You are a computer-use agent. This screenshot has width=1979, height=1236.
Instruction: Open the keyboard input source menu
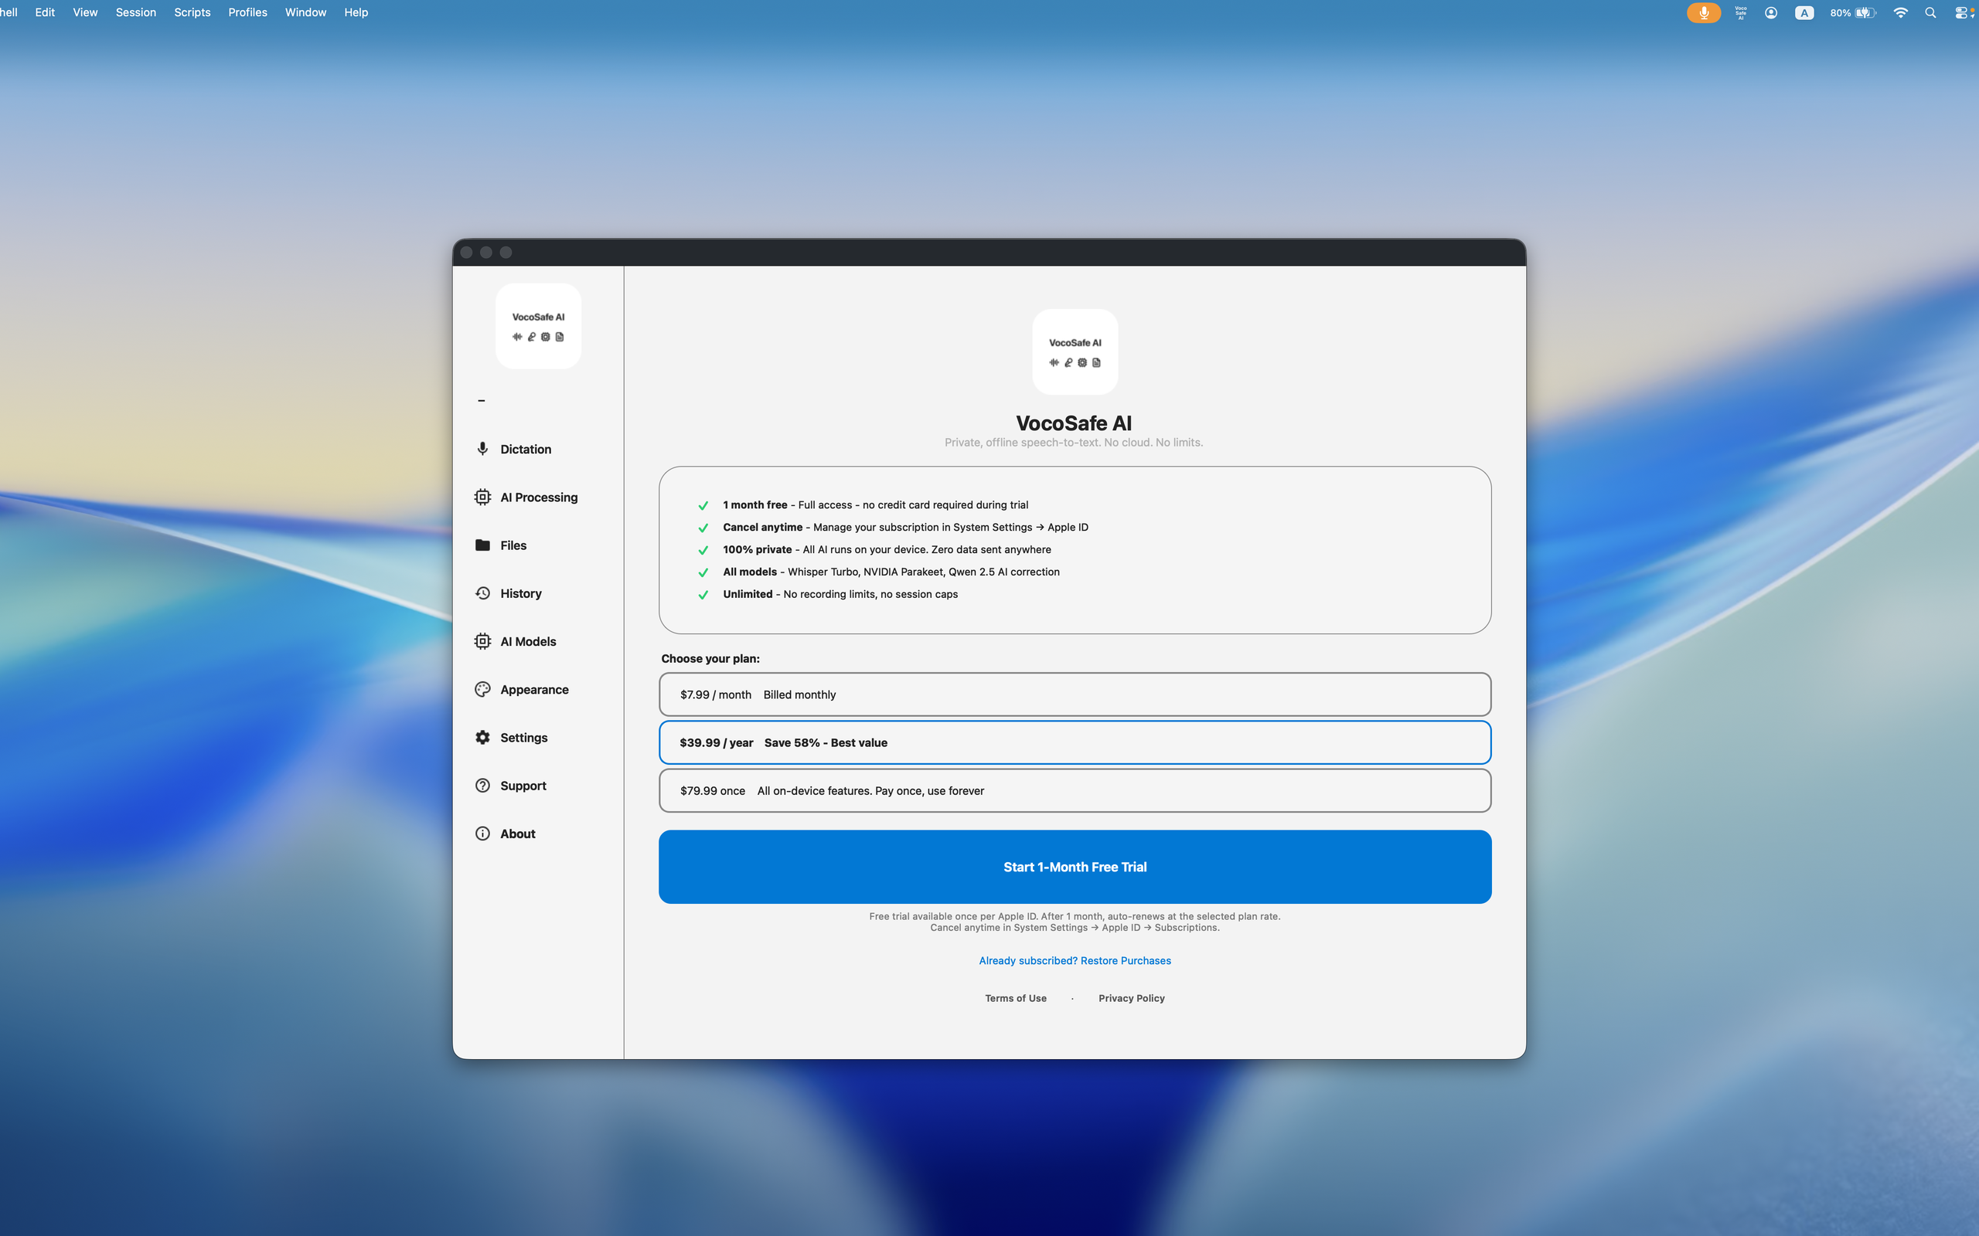(x=1804, y=12)
